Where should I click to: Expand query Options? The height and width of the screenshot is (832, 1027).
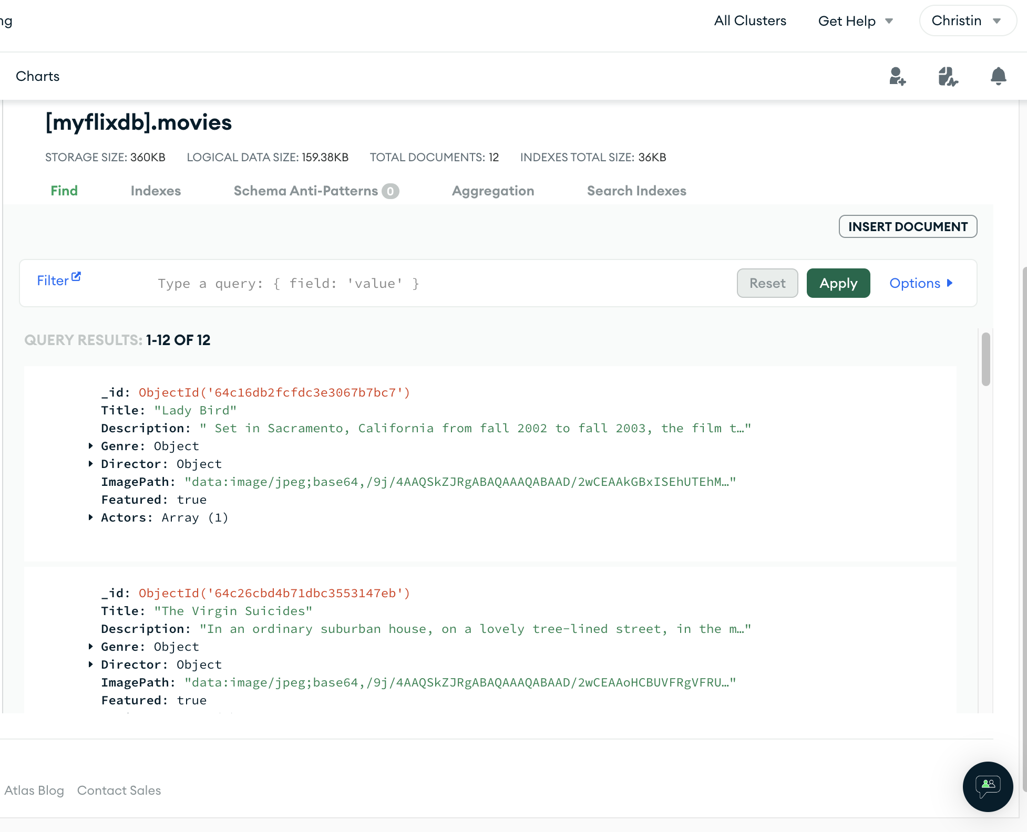(921, 283)
